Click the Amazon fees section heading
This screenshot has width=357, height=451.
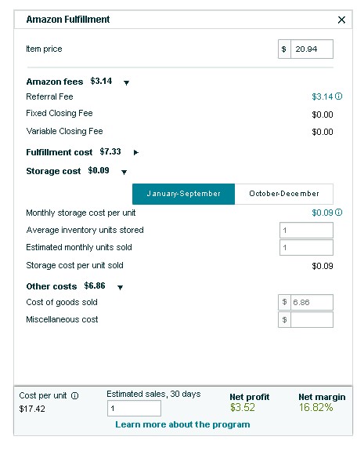pos(55,82)
